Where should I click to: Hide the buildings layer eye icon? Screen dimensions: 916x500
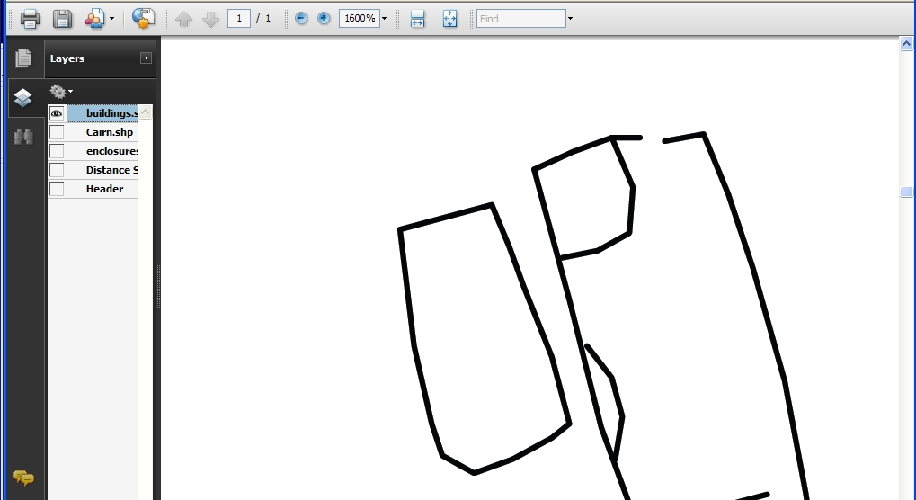tap(57, 113)
